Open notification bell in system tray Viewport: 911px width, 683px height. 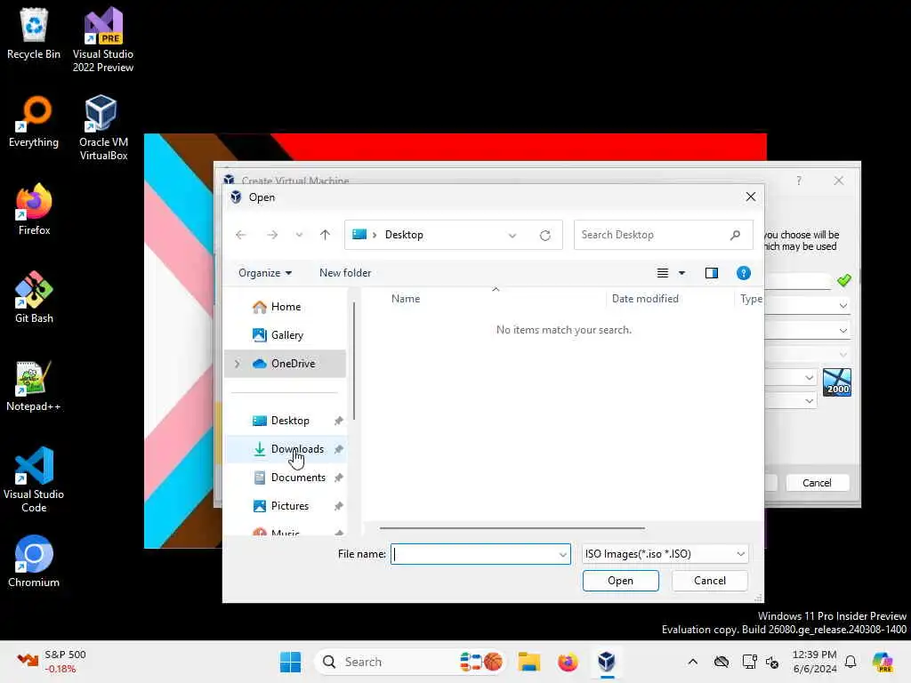[851, 662]
